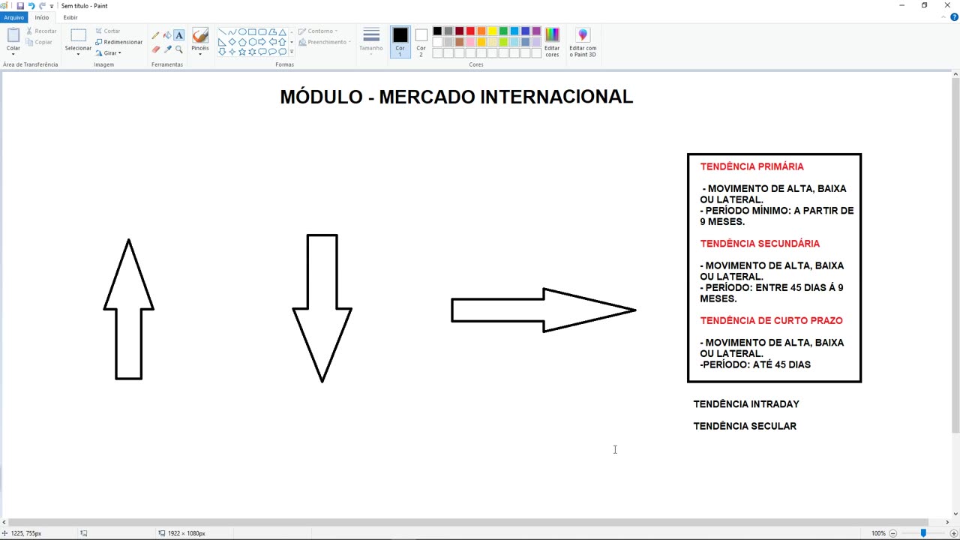
Task: Click the Pincéis brush icon
Action: (200, 35)
